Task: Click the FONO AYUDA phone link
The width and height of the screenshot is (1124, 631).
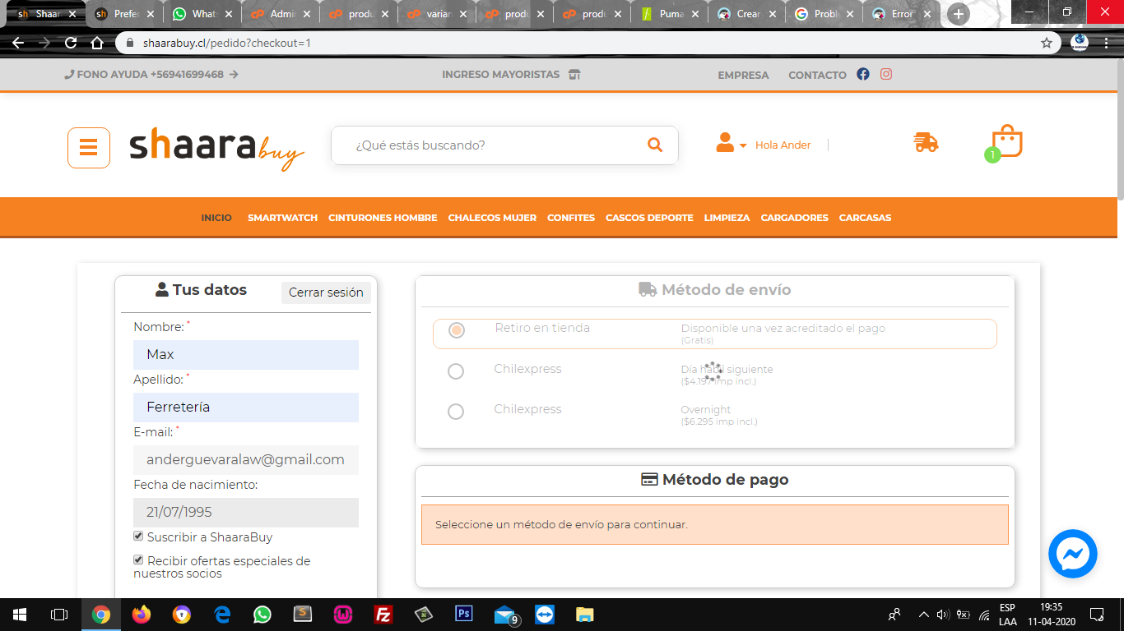Action: 151,75
